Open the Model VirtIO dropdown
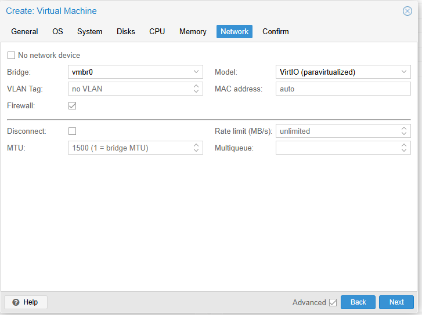Viewport: 422px width, 315px height. click(403, 72)
